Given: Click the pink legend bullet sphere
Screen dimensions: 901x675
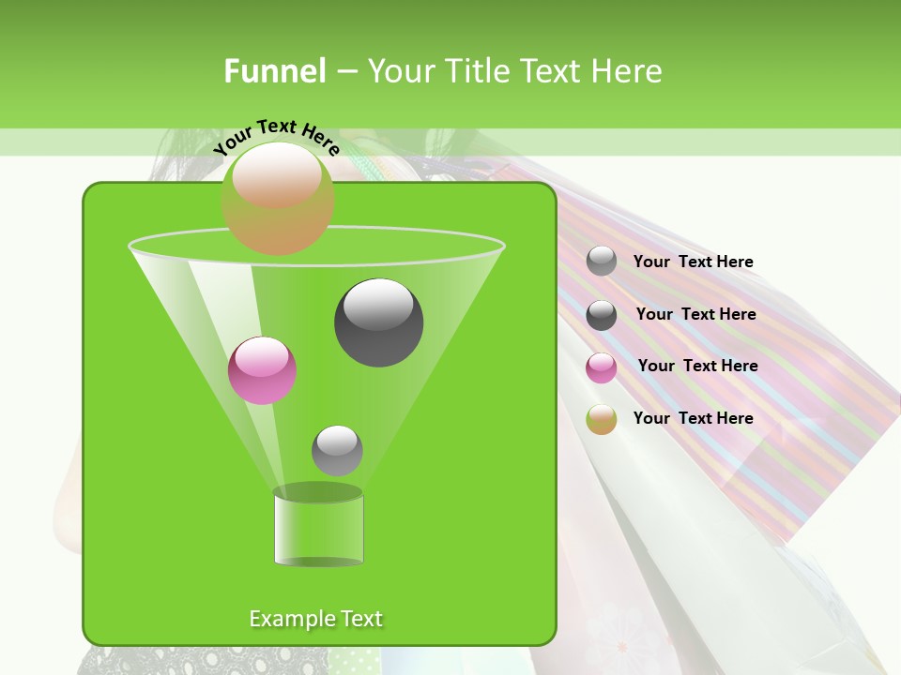Looking at the screenshot, I should tap(602, 367).
